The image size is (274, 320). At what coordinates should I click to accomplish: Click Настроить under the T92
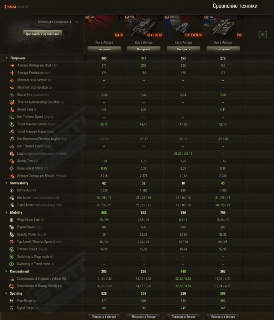(223, 49)
